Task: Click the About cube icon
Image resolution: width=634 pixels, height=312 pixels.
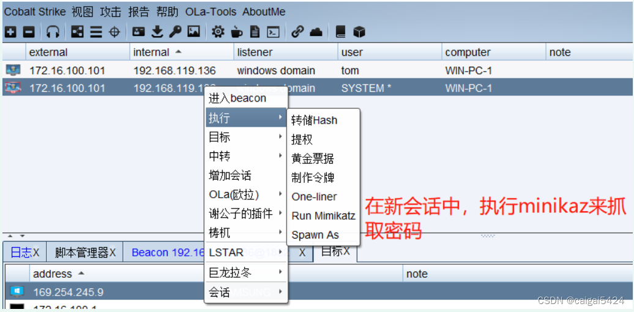Action: click(359, 32)
